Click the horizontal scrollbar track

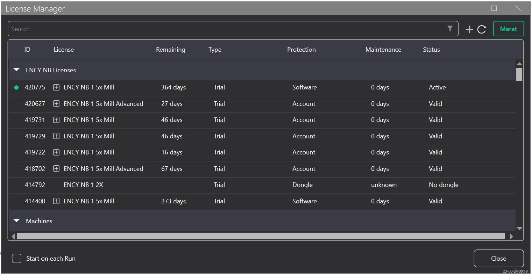pyautogui.click(x=261, y=237)
